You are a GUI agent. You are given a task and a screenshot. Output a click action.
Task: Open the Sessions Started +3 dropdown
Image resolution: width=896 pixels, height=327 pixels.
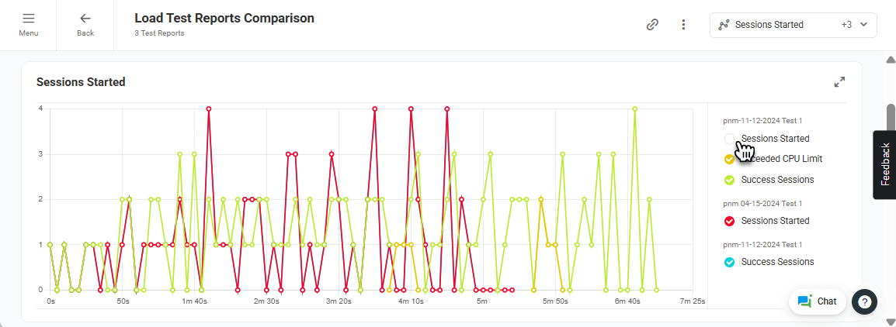coord(794,25)
